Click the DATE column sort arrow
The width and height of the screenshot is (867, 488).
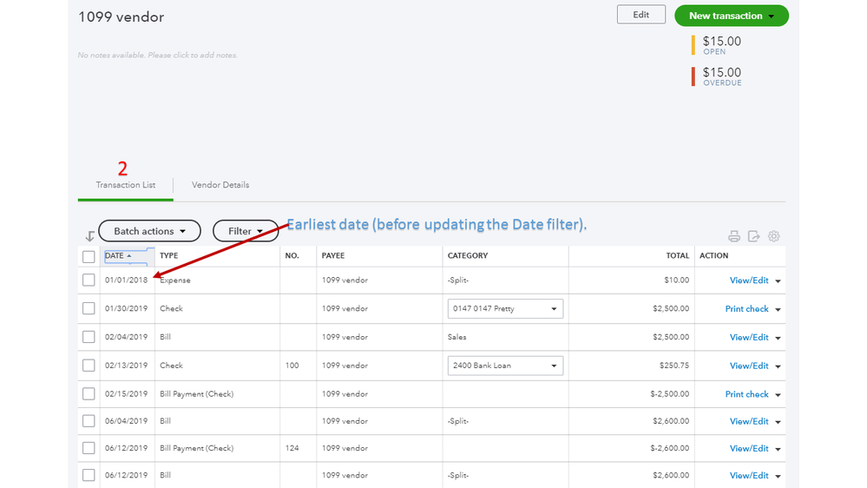coord(130,256)
